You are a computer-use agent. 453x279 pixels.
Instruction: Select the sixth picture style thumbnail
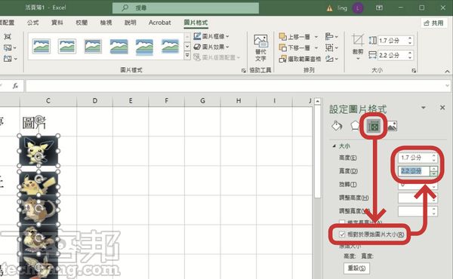[x=170, y=46]
